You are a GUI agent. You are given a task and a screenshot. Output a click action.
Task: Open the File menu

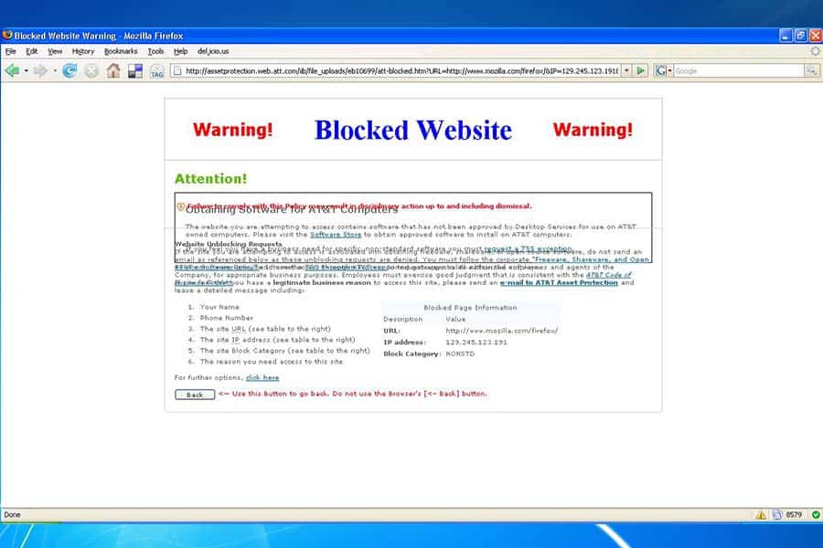(10, 51)
